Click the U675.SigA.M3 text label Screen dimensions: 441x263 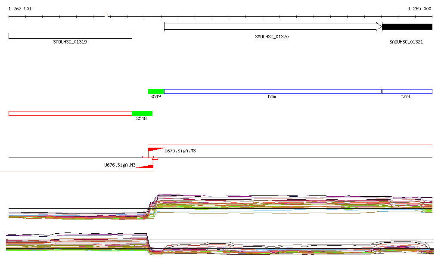pyautogui.click(x=180, y=151)
